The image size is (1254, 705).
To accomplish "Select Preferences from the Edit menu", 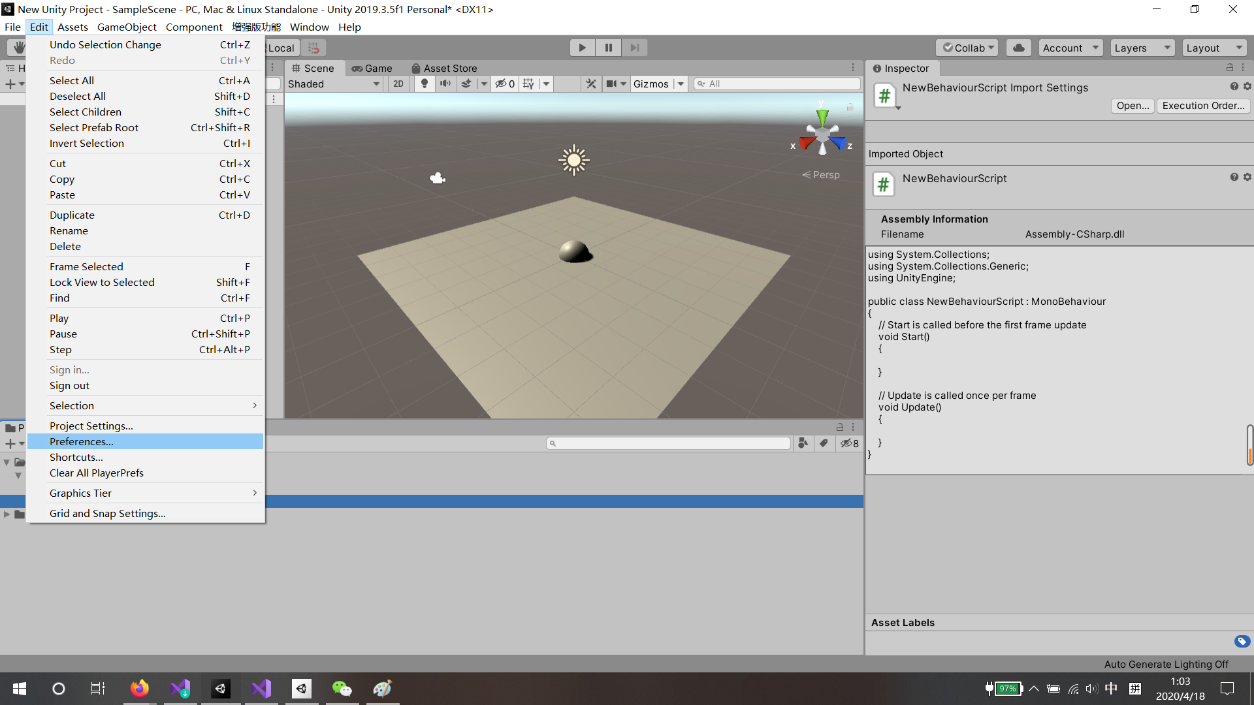I will click(x=81, y=441).
